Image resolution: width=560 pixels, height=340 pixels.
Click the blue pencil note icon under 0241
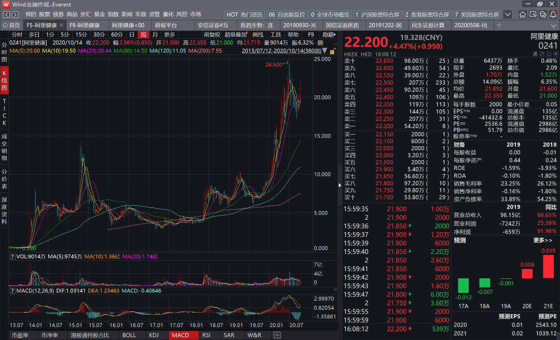point(542,54)
